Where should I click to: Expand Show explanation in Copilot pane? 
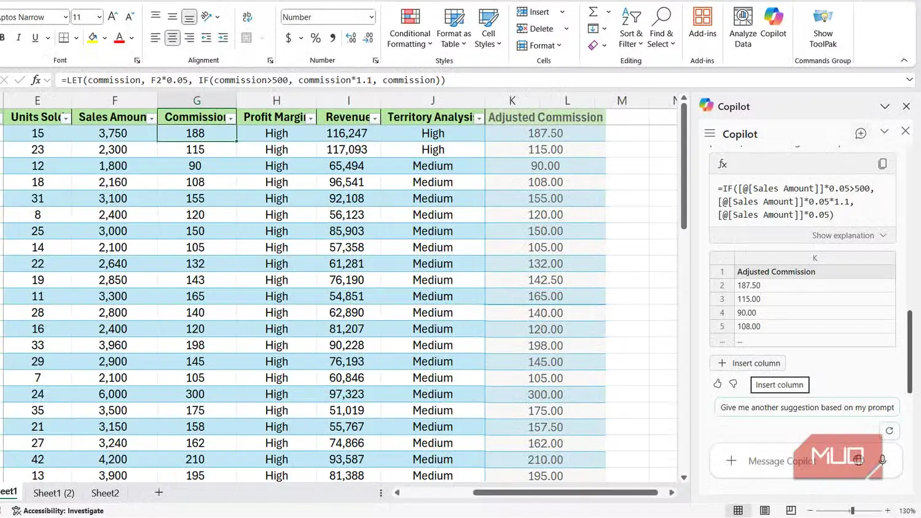(849, 236)
